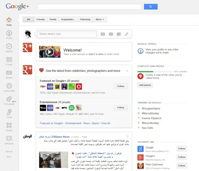The width and height of the screenshot is (199, 171).
Task: Click the green Cartoon Planet icon in Entertainment
Action: pos(71,108)
